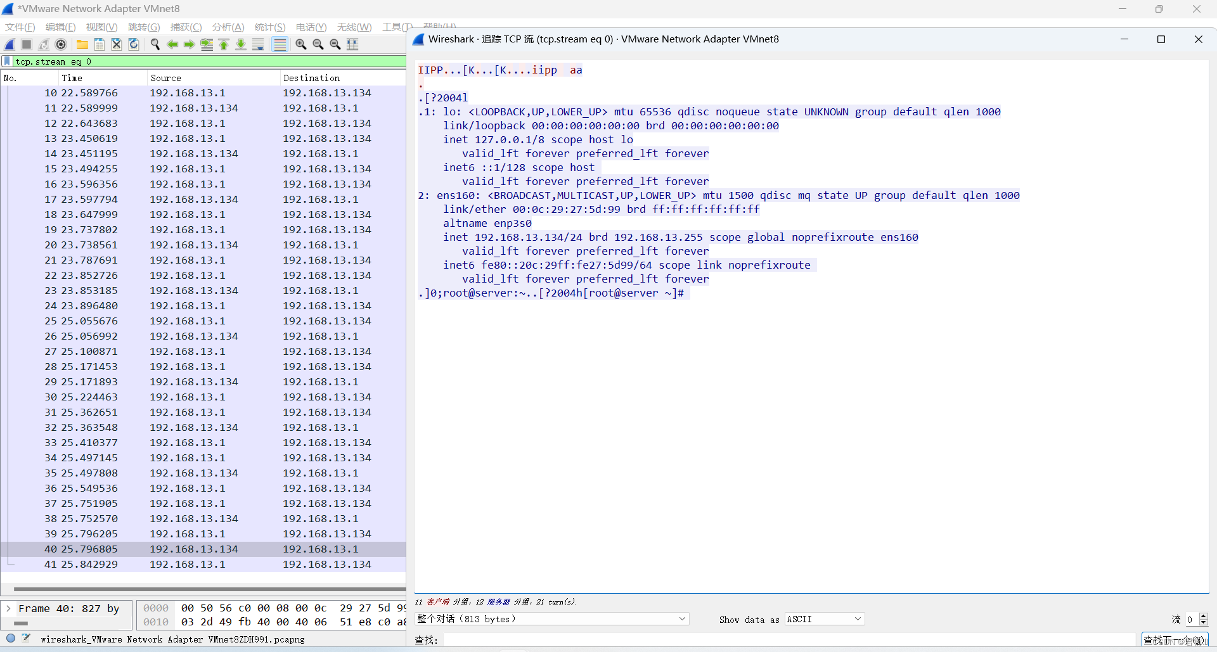Toggle packet list colorization
The height and width of the screenshot is (652, 1217).
coord(280,44)
